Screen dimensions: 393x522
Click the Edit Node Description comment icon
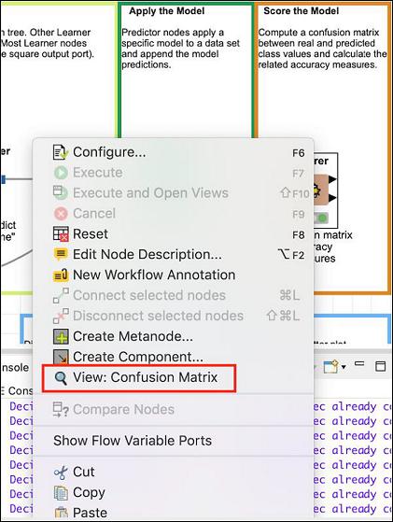tap(61, 255)
